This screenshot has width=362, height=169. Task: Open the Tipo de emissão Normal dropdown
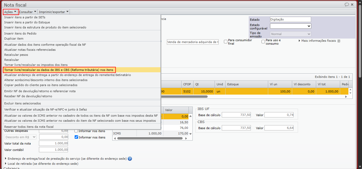(x=291, y=34)
